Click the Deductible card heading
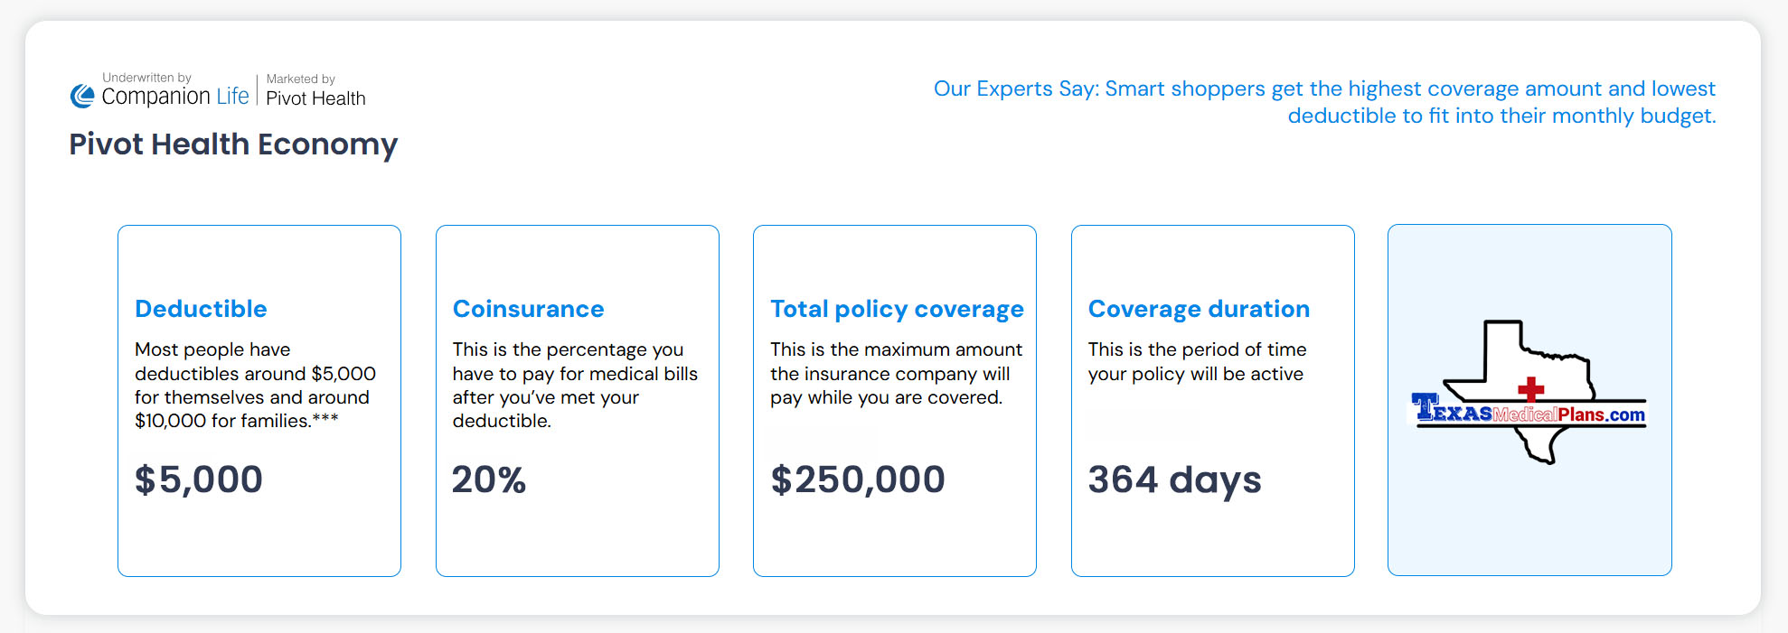 pos(201,309)
